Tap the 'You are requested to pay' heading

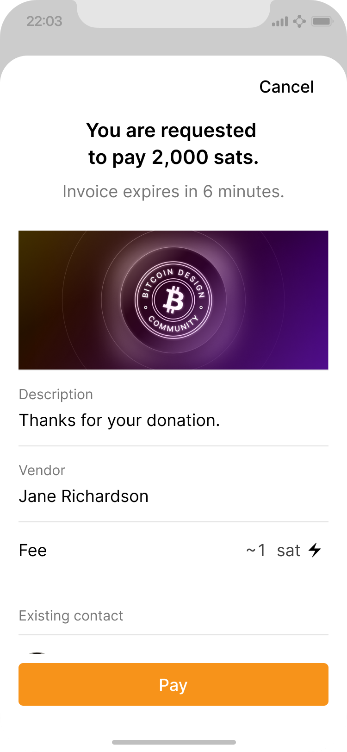point(172,144)
